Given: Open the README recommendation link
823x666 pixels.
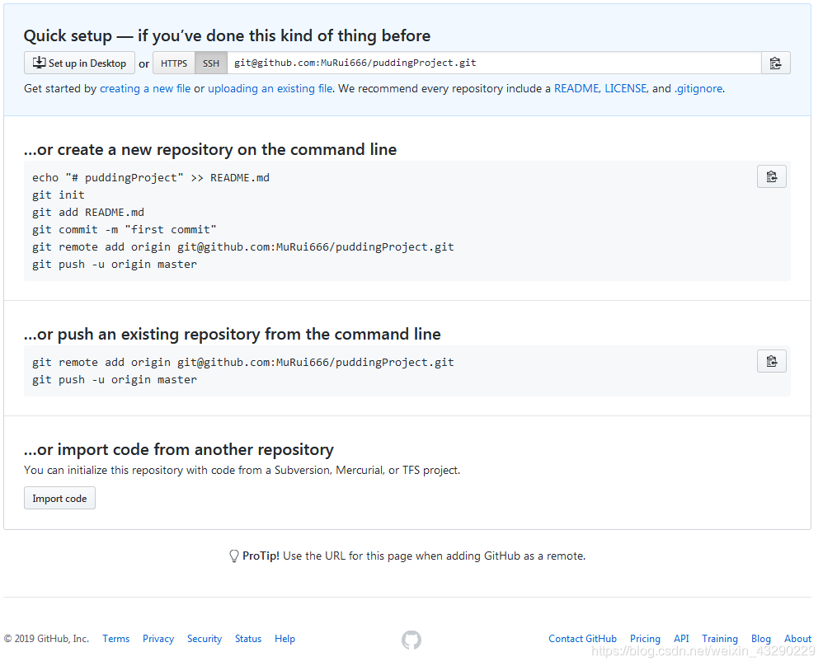Looking at the screenshot, I should tap(576, 89).
